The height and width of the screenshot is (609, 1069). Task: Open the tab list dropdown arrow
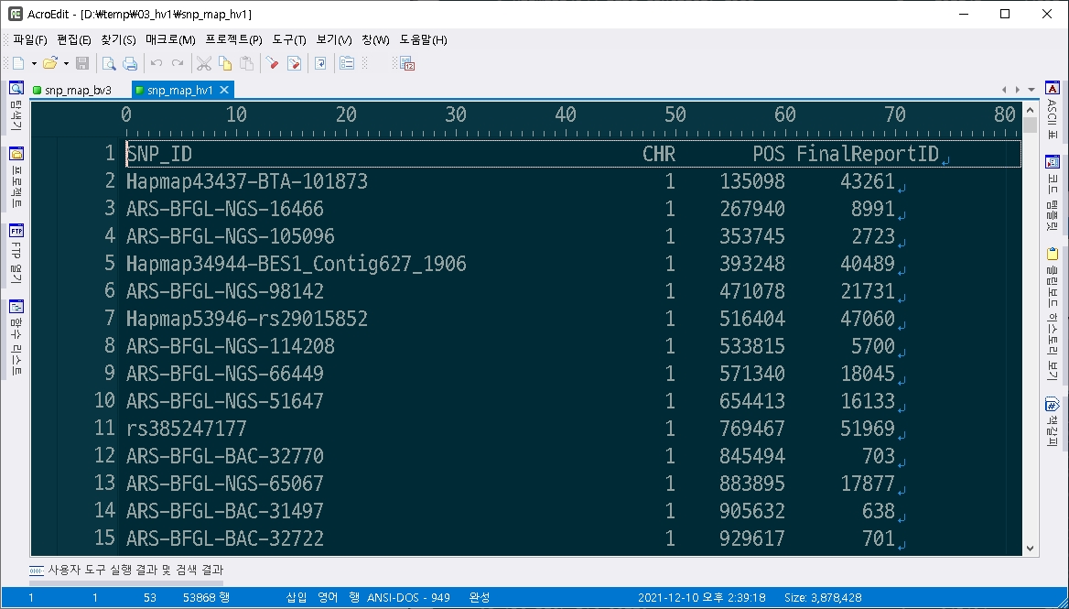click(x=1031, y=90)
